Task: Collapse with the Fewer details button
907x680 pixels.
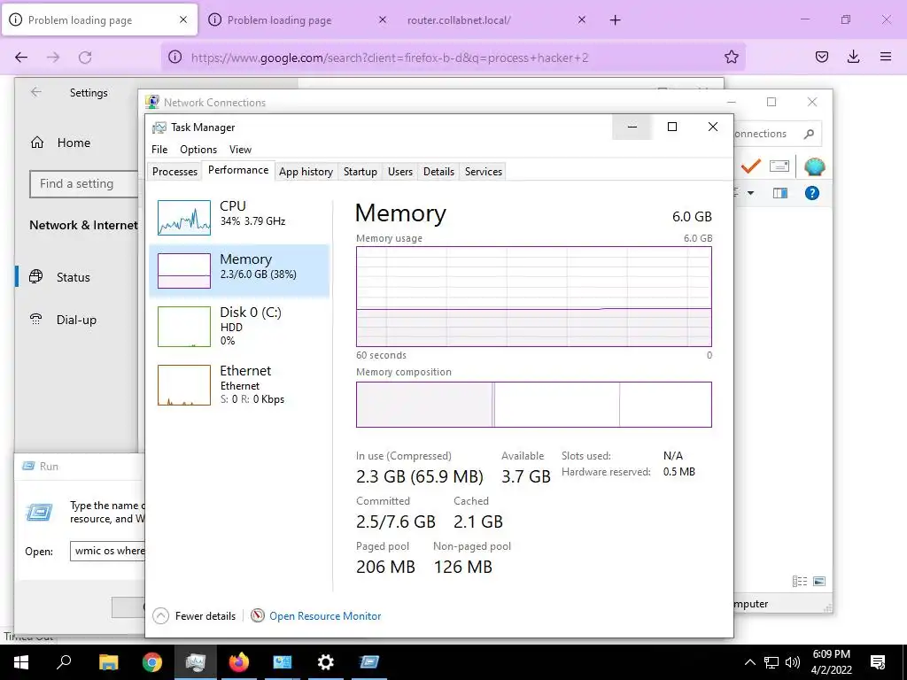Action: pyautogui.click(x=194, y=616)
